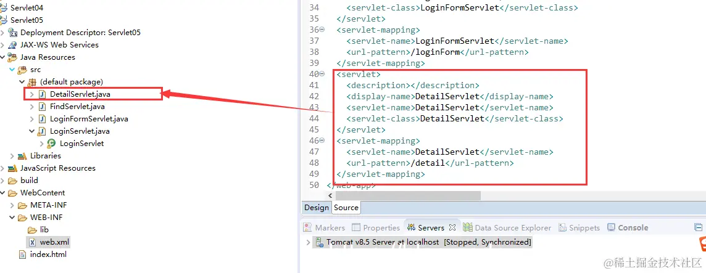The image size is (706, 273).
Task: Click the LoginFormServlet servlet-class text on line 34
Action: pos(459,7)
